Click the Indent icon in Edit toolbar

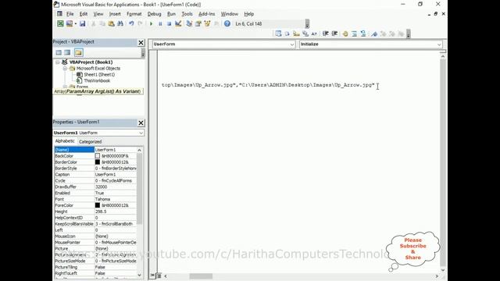pyautogui.click(x=326, y=34)
